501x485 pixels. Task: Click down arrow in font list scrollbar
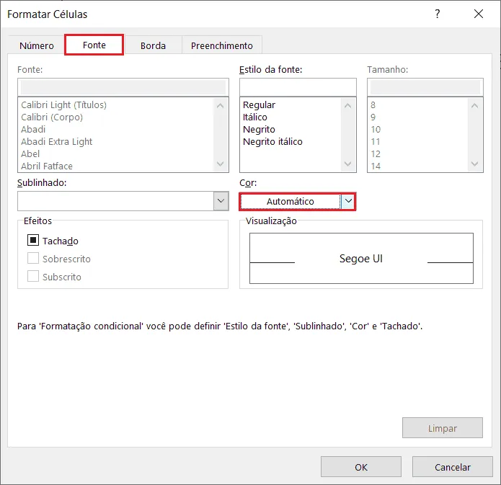point(220,164)
